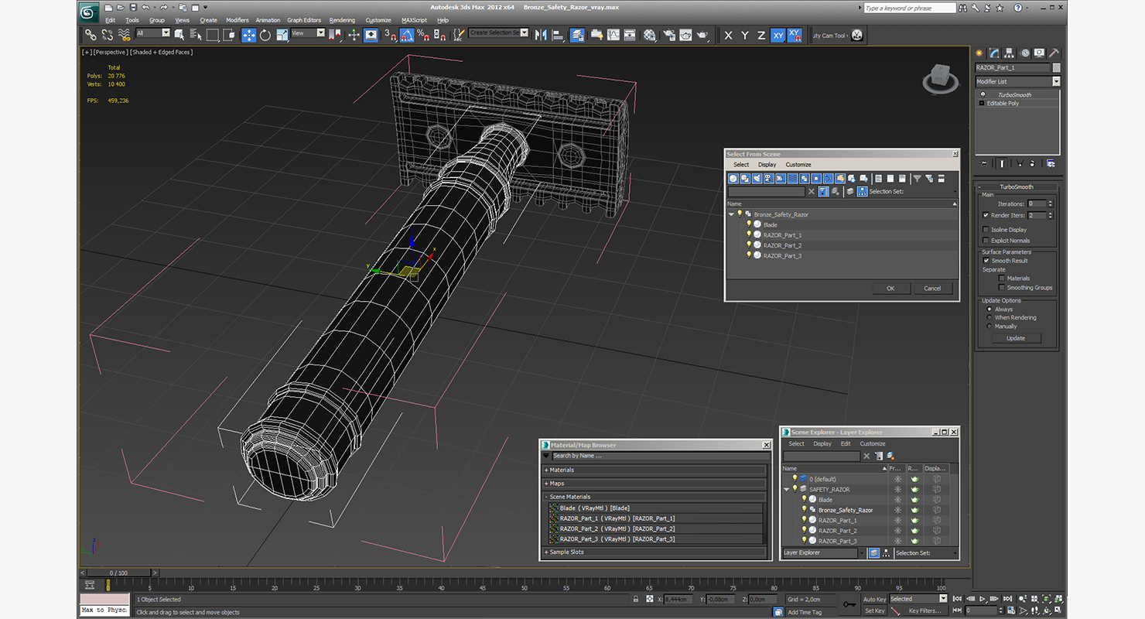Click the Select and Link chain icon
1145x619 pixels.
(x=91, y=35)
